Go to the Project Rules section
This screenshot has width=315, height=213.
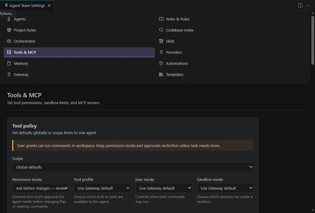79,30
